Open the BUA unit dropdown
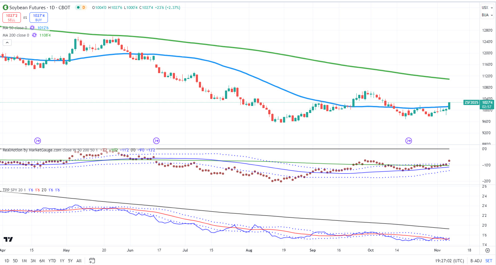 487,15
